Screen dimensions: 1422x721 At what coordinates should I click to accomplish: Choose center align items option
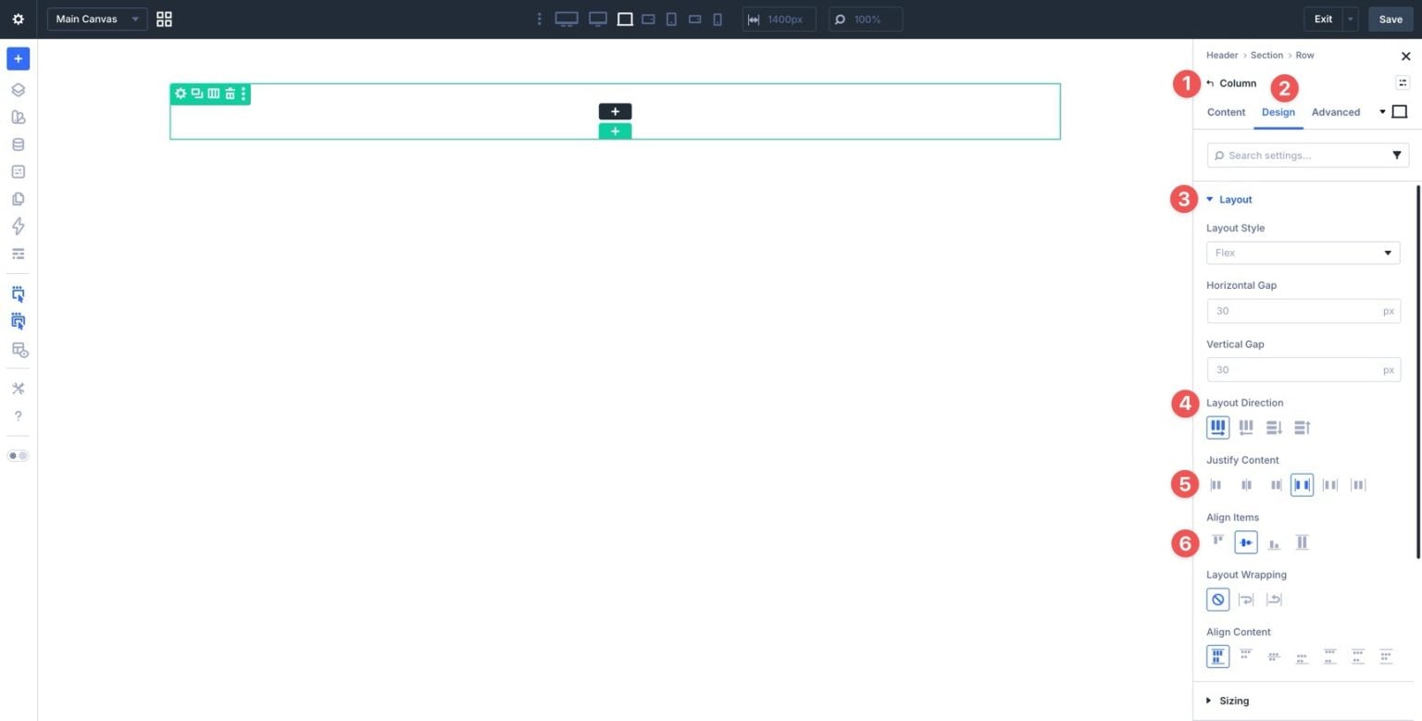pos(1246,542)
